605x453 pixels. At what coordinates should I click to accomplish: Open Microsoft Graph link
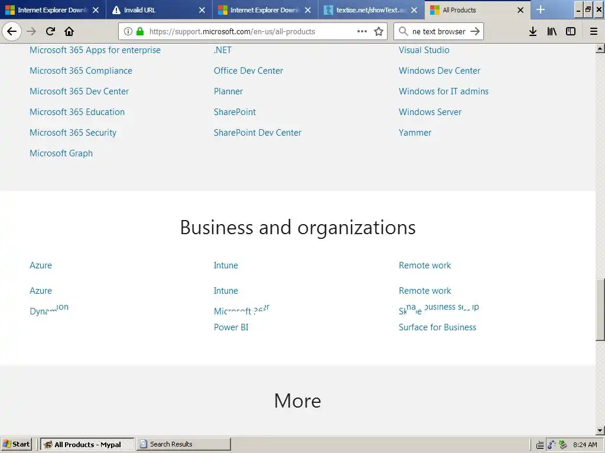pos(61,153)
